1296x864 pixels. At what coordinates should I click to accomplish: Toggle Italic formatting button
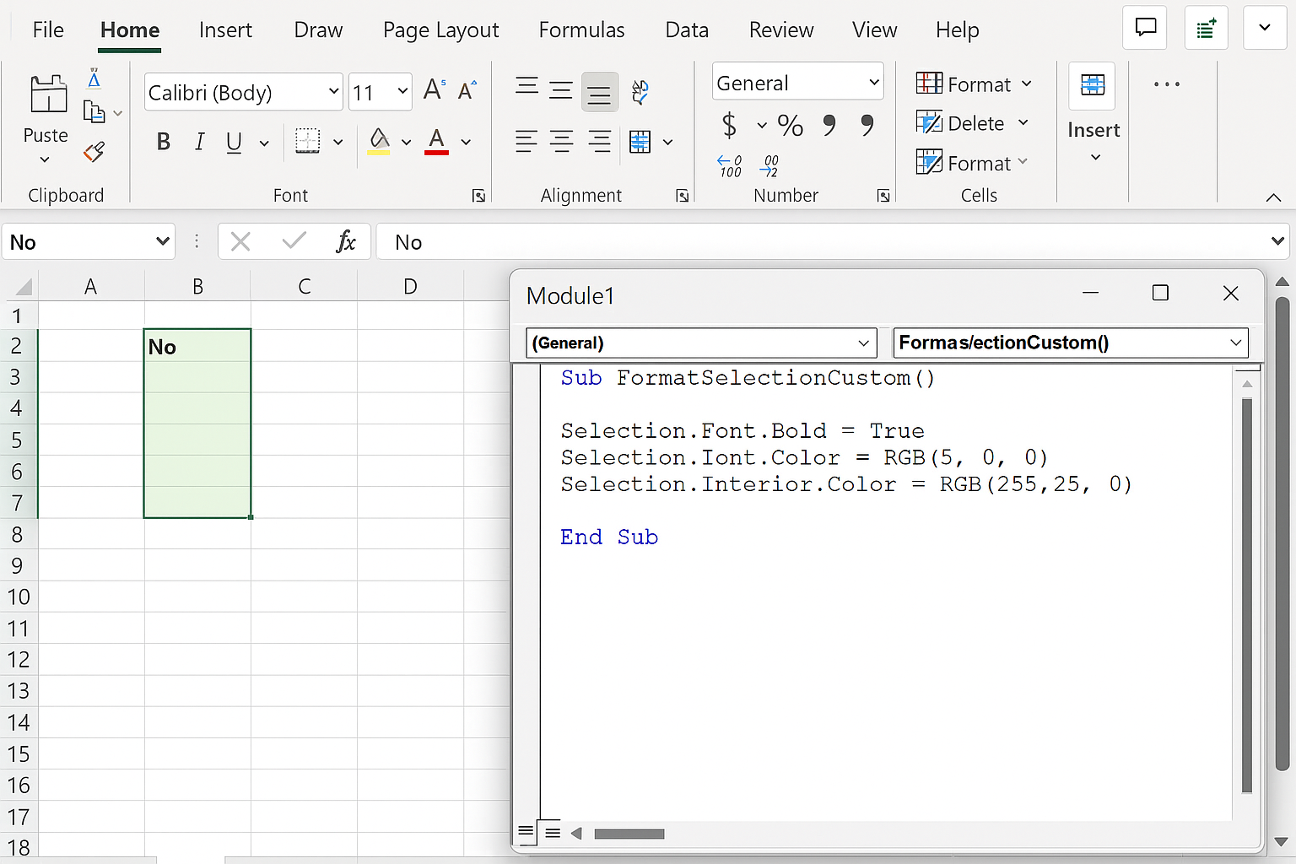pos(199,142)
